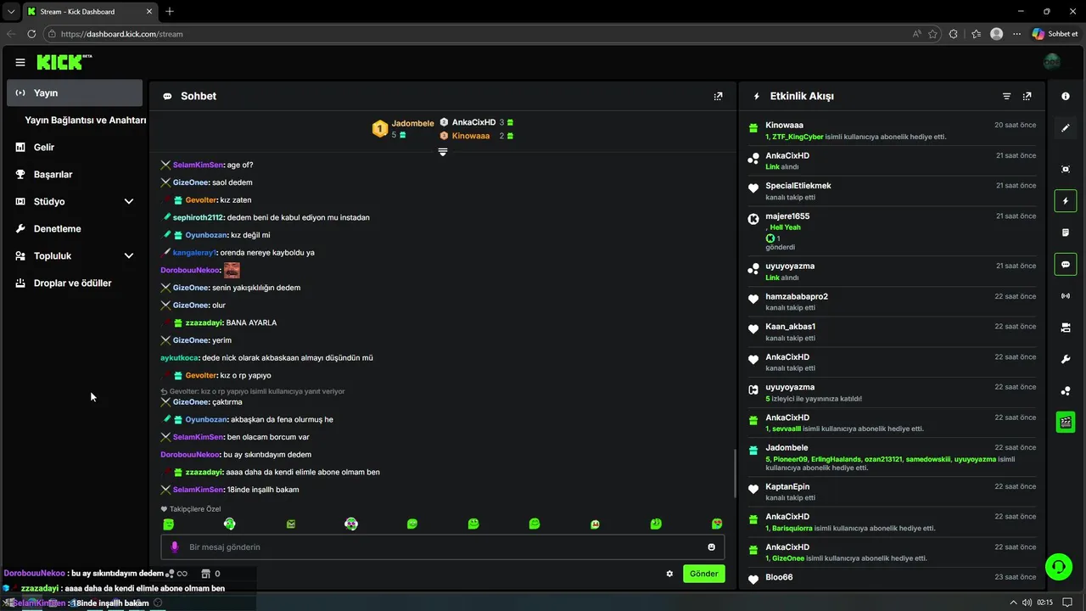Expand the Topluluk menu chevron

pyautogui.click(x=129, y=256)
